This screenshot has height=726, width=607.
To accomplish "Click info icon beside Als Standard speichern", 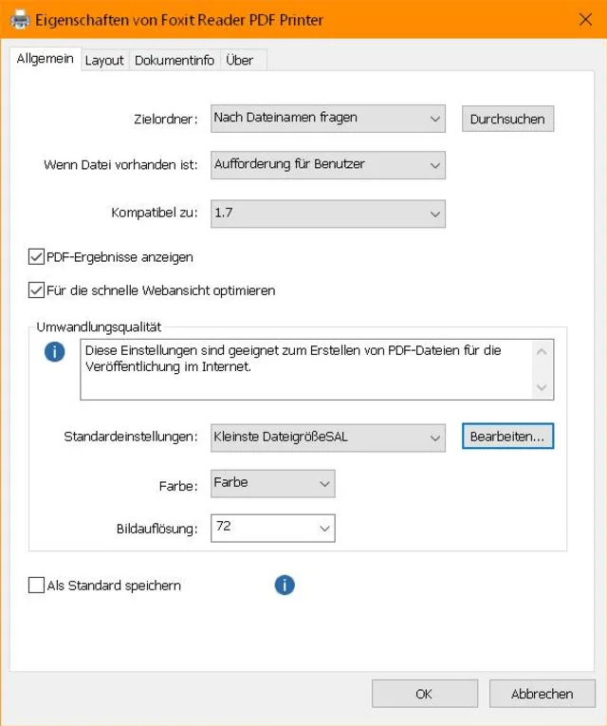I will tap(285, 585).
